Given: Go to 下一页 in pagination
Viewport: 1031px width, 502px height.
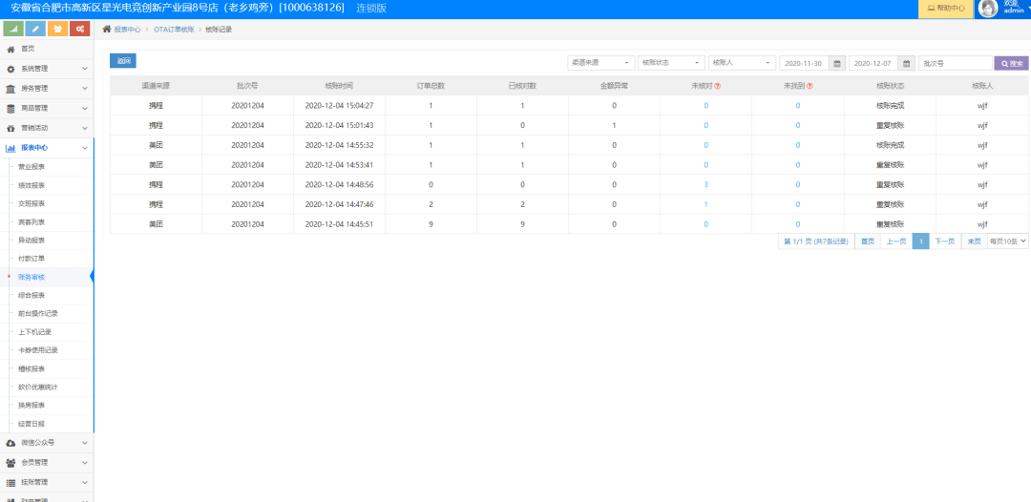Looking at the screenshot, I should [x=945, y=241].
